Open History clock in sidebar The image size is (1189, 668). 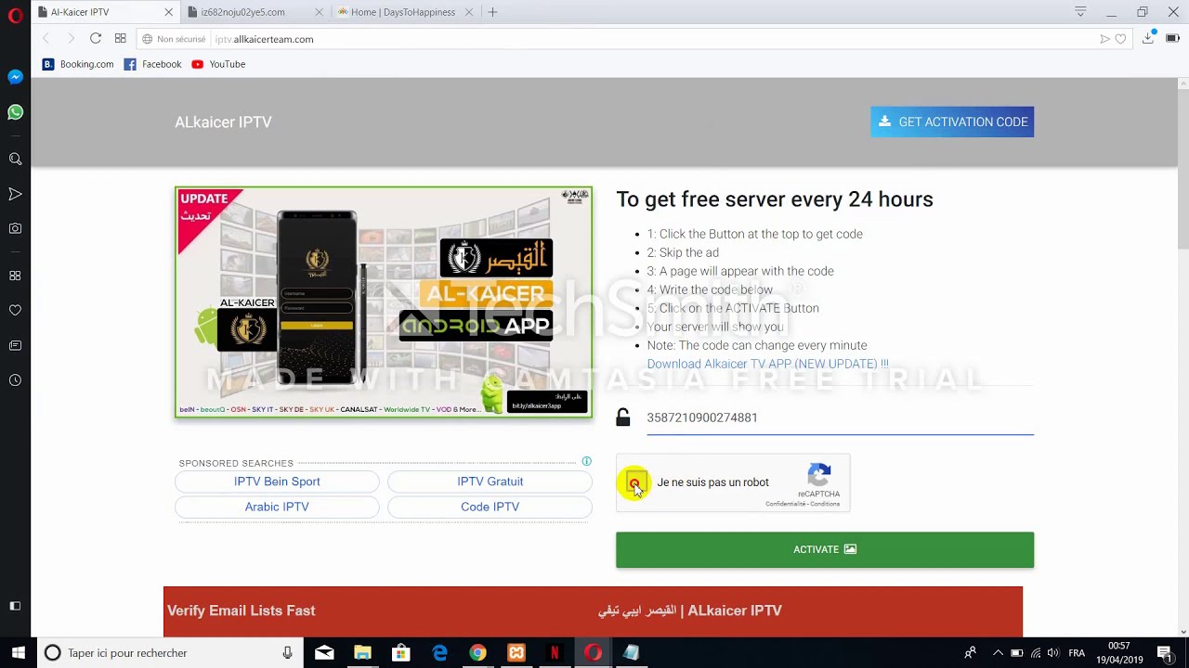pyautogui.click(x=15, y=380)
